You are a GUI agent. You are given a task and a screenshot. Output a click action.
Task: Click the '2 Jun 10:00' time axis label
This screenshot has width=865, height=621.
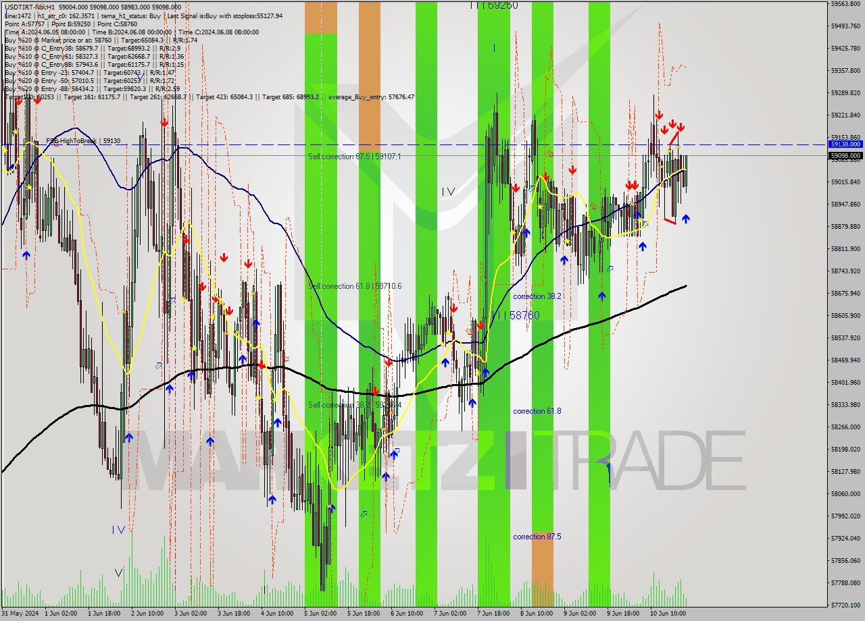[147, 614]
